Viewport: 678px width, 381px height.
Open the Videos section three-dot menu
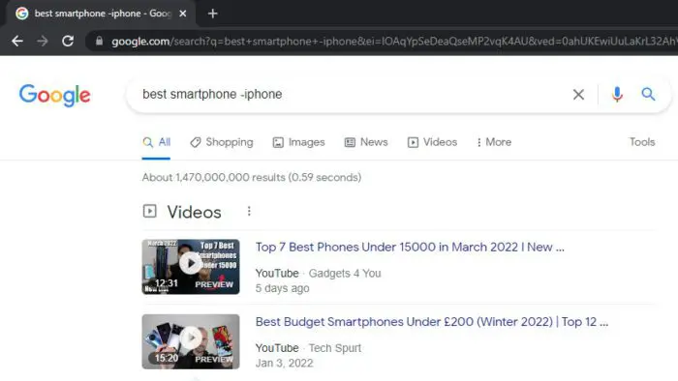[x=249, y=211]
